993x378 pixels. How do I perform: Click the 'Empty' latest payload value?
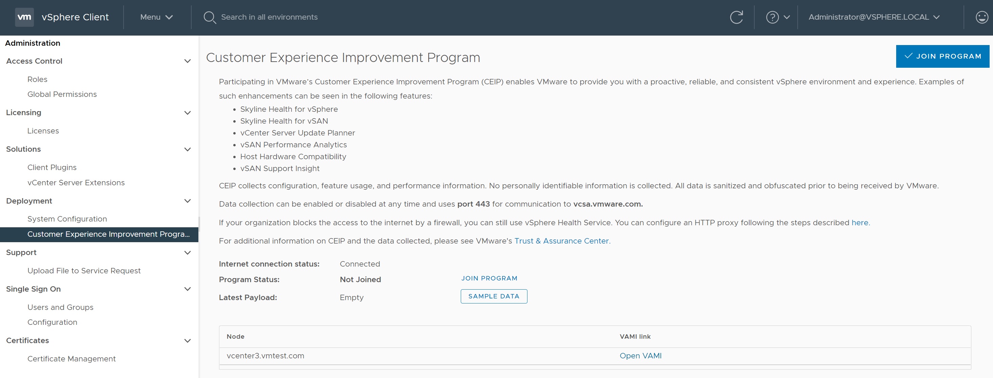(x=351, y=297)
